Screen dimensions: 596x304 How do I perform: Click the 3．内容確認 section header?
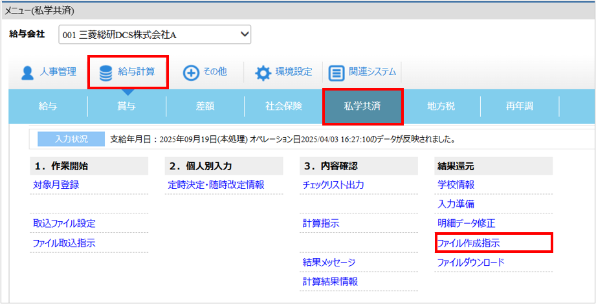[359, 166]
